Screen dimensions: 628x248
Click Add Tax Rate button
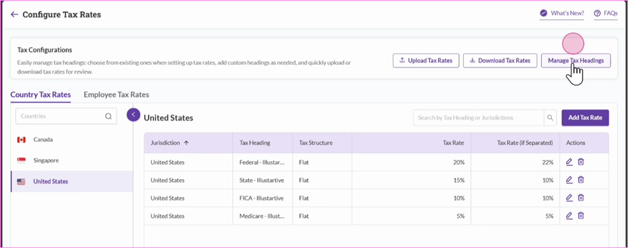click(584, 118)
